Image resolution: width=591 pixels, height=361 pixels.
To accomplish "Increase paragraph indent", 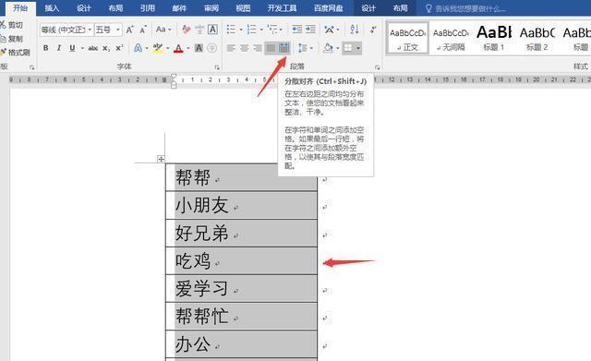I will [x=310, y=30].
